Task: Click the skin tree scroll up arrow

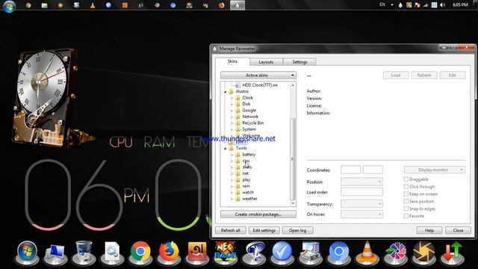Action: click(x=293, y=85)
